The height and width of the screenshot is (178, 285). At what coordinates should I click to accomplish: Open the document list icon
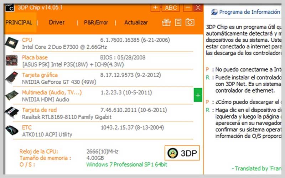coord(178,22)
